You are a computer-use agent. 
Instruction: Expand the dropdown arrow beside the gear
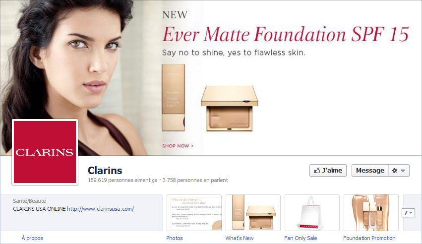tap(403, 171)
